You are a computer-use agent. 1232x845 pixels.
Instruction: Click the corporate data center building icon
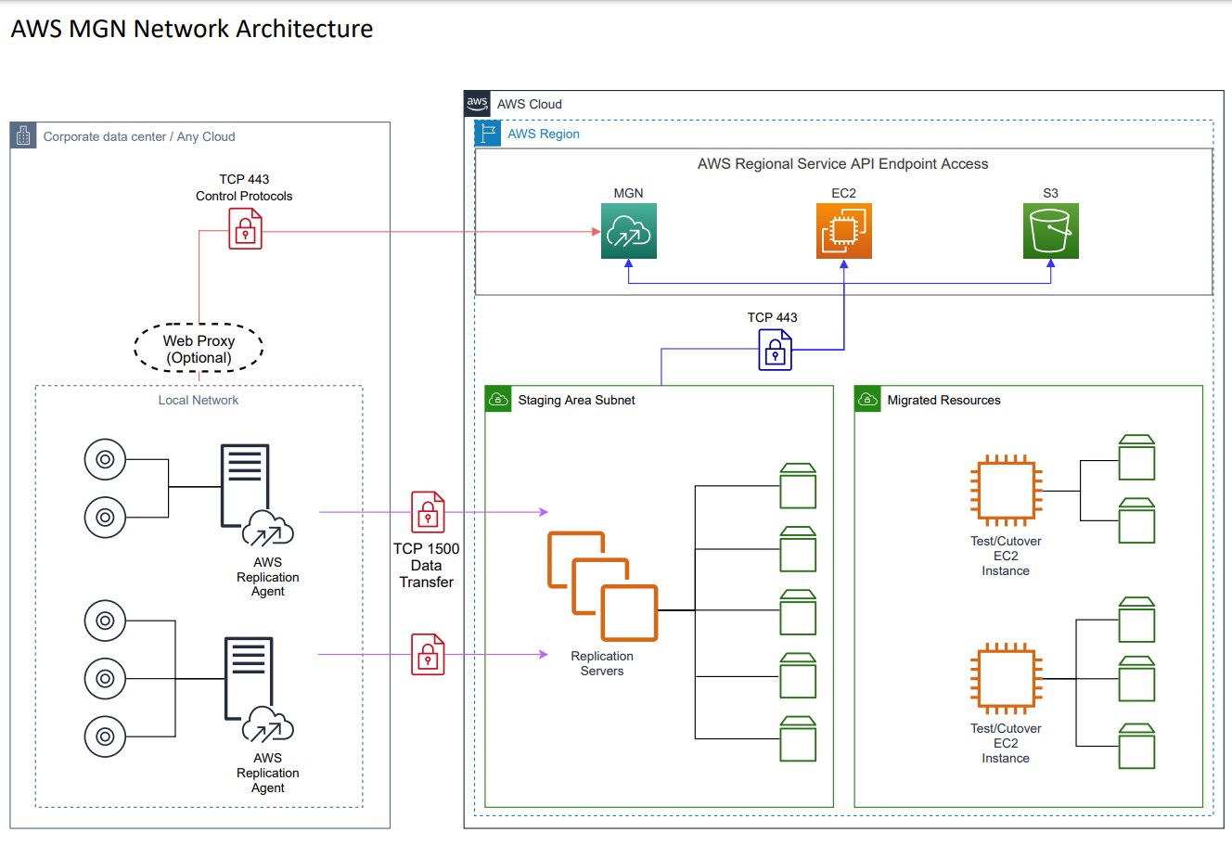coord(23,136)
